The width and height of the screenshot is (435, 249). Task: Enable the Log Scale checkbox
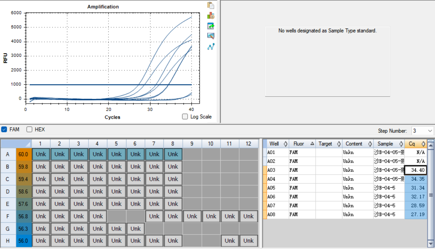[185, 116]
